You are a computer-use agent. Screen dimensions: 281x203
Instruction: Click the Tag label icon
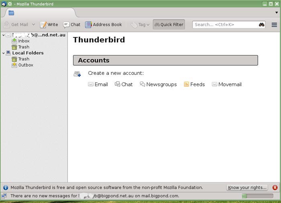click(134, 25)
